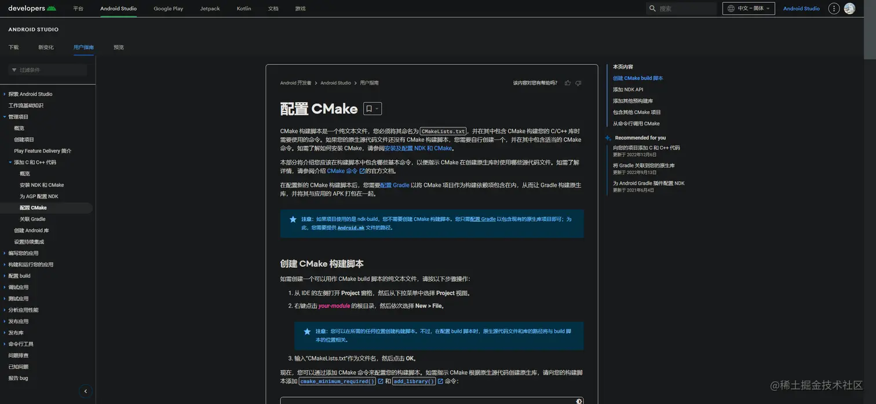Open the CMake 命令 external link
Image resolution: width=876 pixels, height=404 pixels.
pos(346,171)
